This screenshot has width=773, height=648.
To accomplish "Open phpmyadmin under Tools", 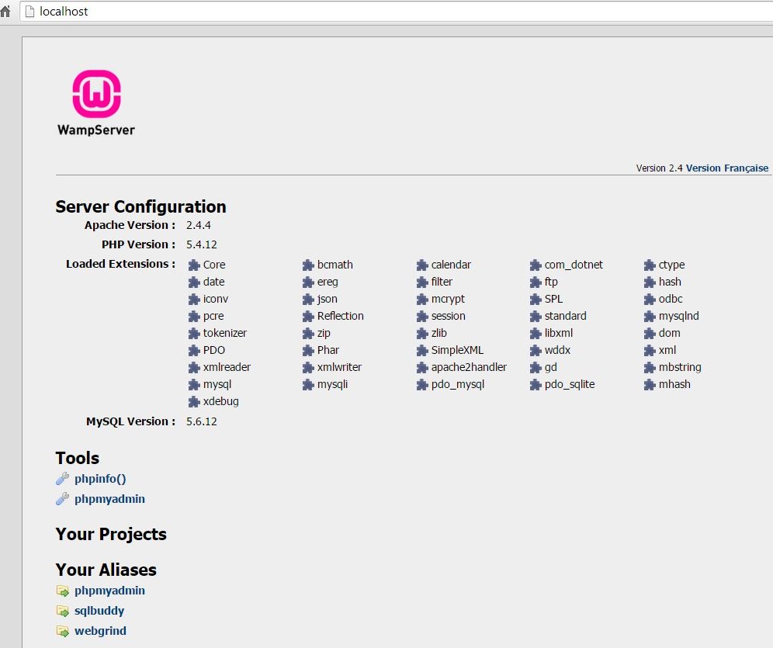I will tap(109, 499).
